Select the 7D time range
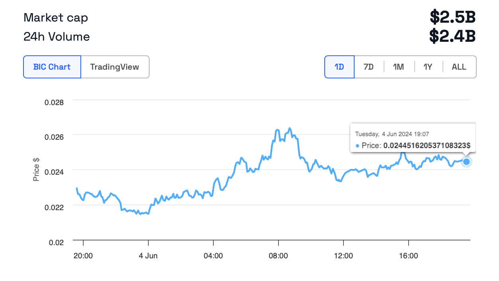Viewport: 499px width, 281px height. coord(369,67)
